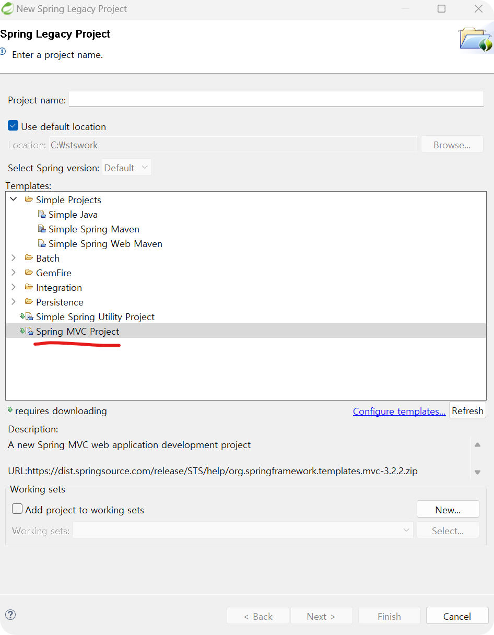
Task: Open the Select Spring version dropdown
Action: [x=127, y=168]
